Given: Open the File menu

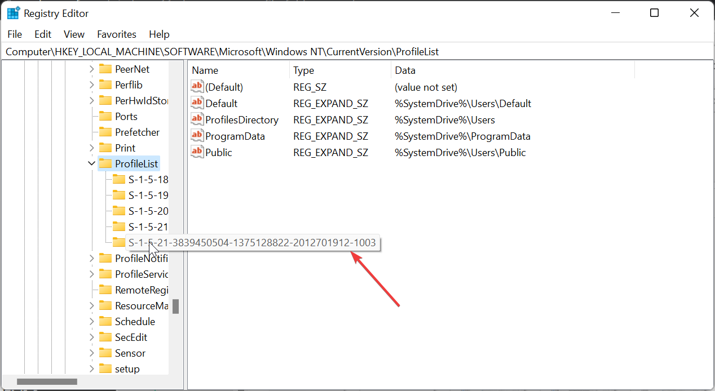Looking at the screenshot, I should point(15,34).
